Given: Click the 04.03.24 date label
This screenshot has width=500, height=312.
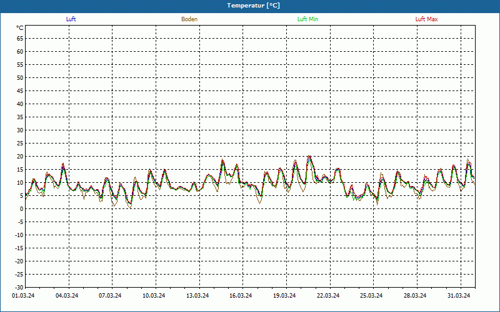Looking at the screenshot, I should point(67,295).
